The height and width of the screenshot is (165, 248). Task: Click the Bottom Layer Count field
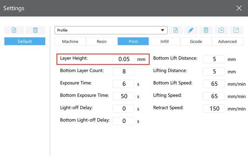(124, 72)
